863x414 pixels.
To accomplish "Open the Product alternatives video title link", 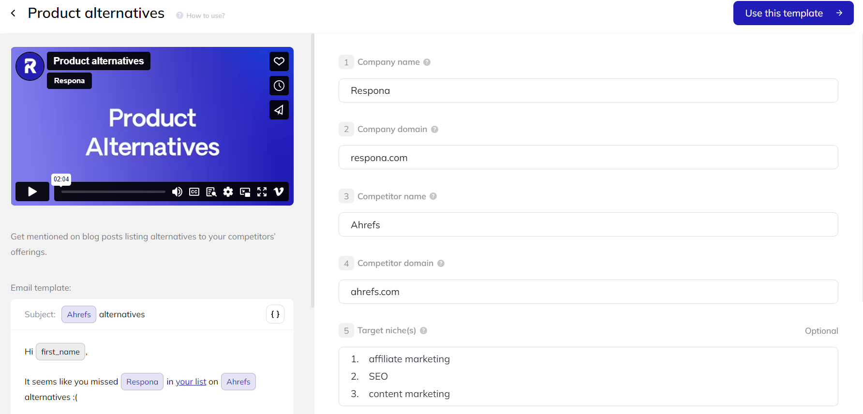I will 99,61.
